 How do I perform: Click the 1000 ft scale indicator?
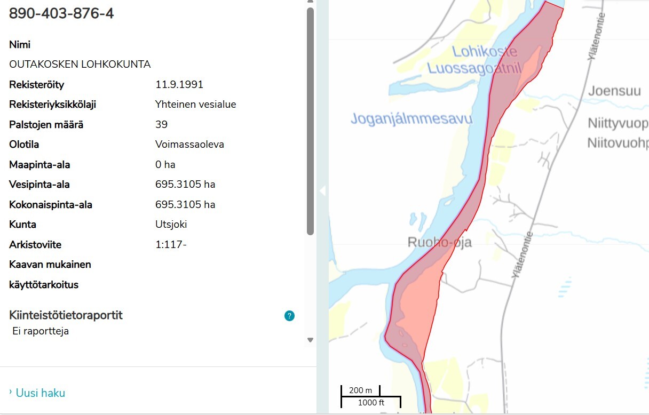[x=370, y=403]
